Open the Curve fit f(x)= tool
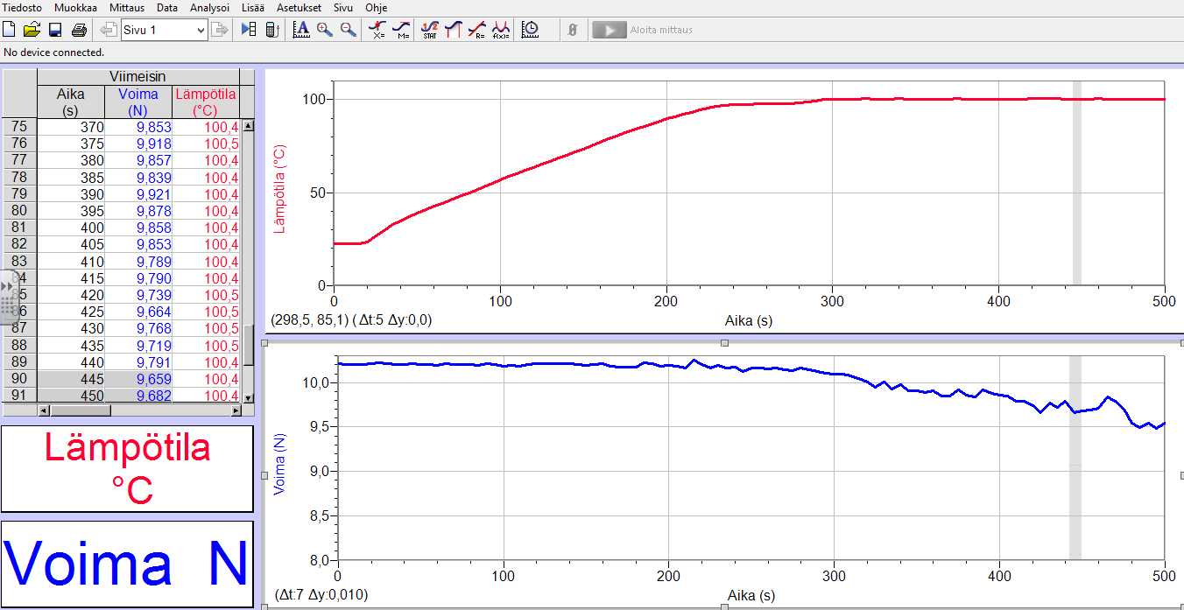 click(501, 30)
